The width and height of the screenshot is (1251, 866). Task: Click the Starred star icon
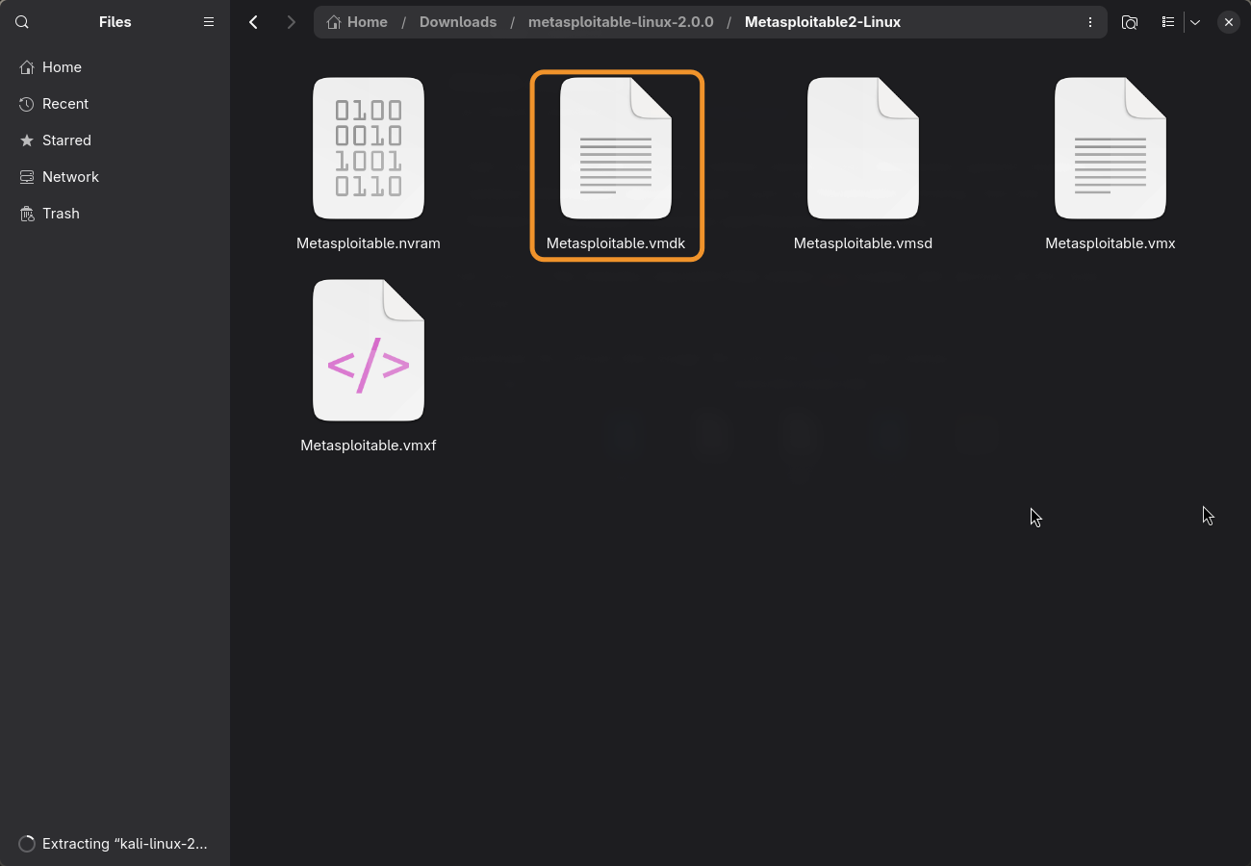pos(27,140)
